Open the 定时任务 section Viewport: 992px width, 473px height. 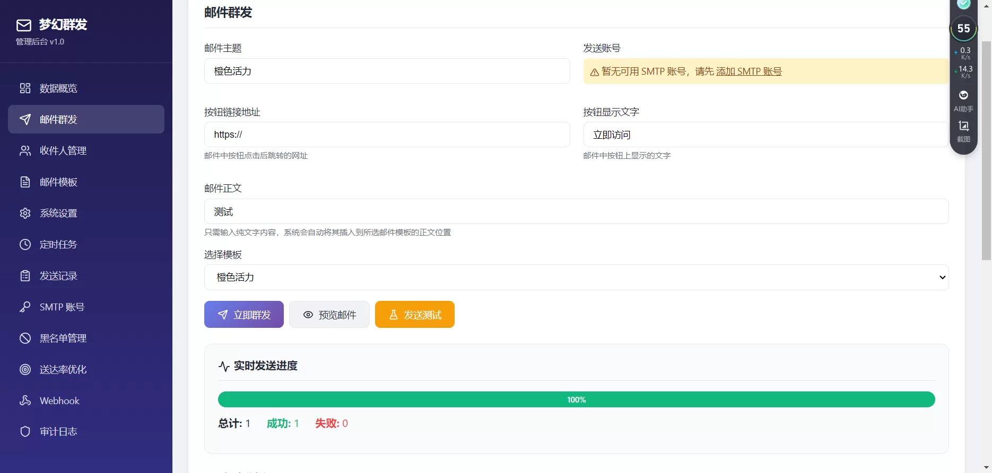click(x=86, y=244)
